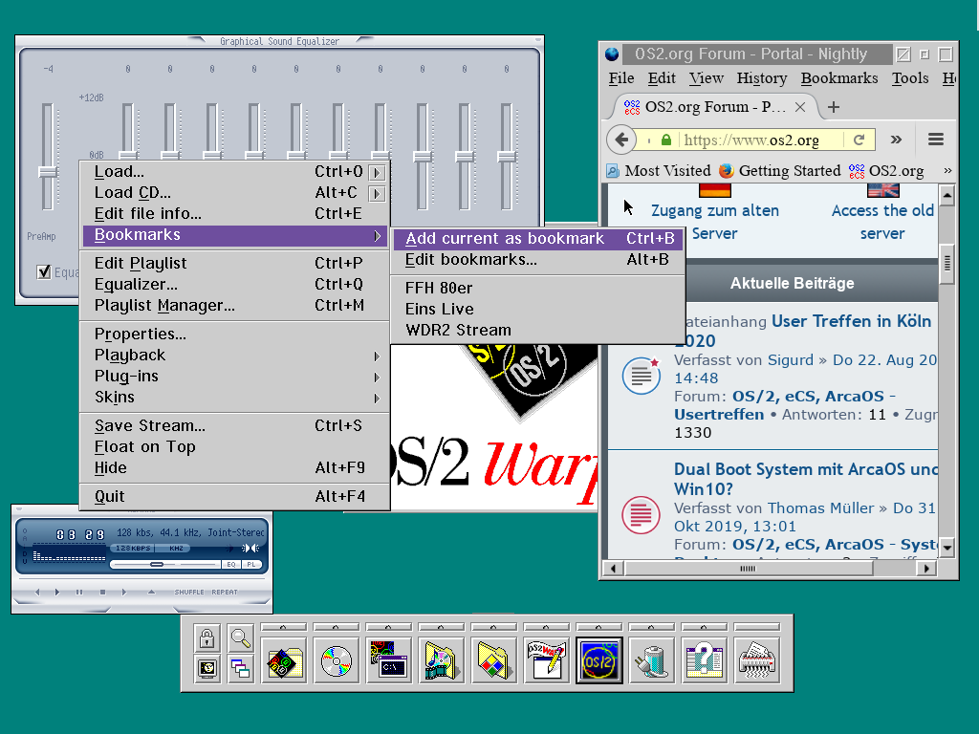Open the browser History menu
This screenshot has width=979, height=734.
click(762, 78)
